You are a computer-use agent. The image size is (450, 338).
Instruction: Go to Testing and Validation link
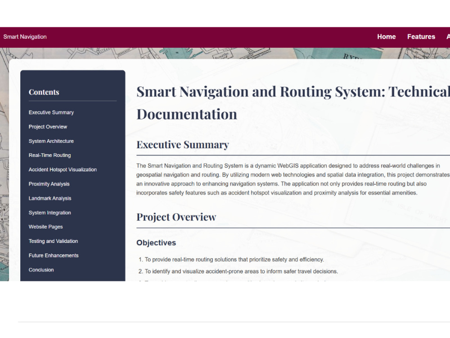click(53, 241)
